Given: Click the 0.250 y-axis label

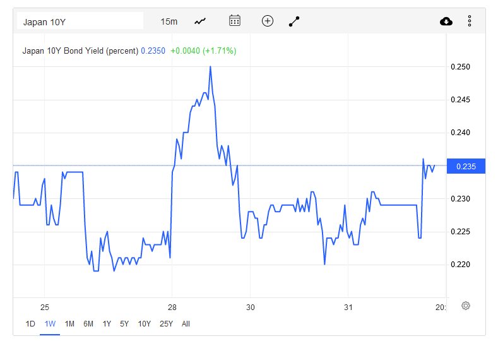Looking at the screenshot, I should click(x=460, y=67).
